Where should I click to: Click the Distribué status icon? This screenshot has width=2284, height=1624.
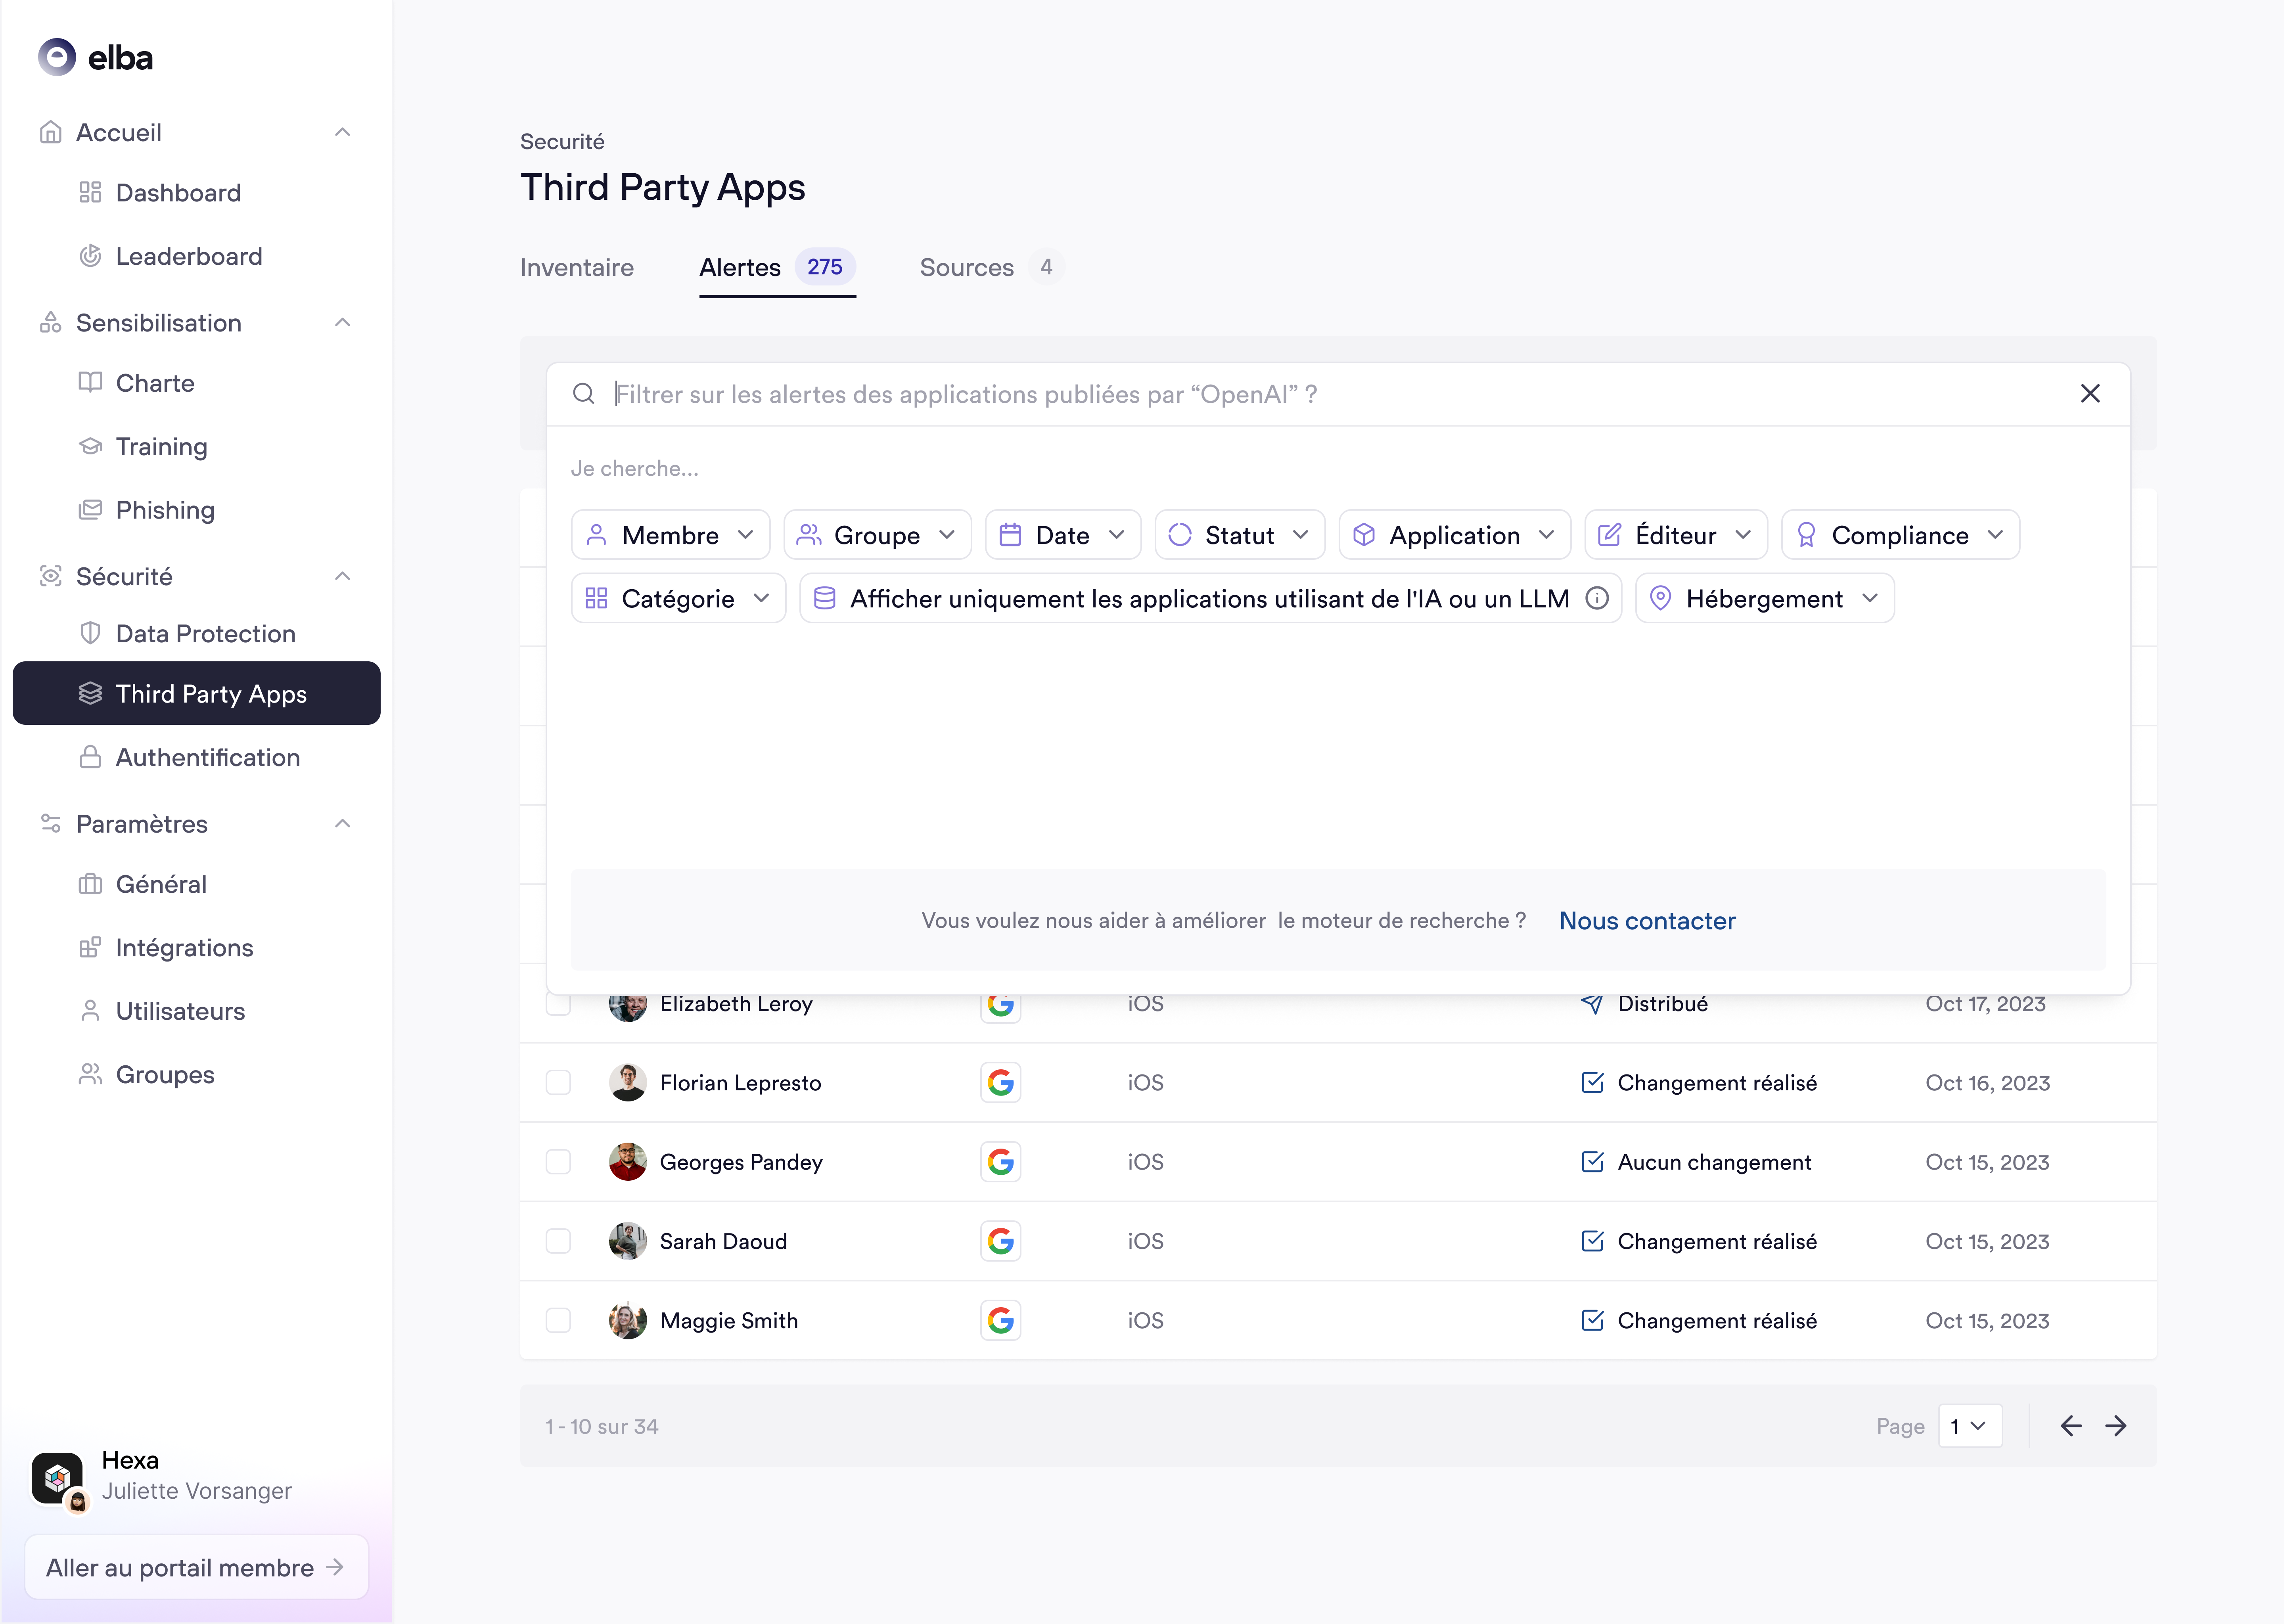tap(1592, 1003)
